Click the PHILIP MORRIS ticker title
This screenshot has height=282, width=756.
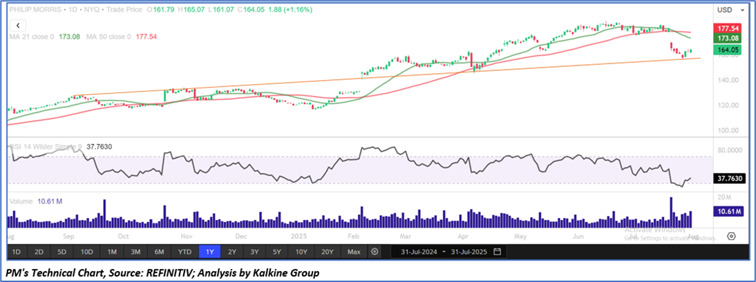(x=36, y=9)
